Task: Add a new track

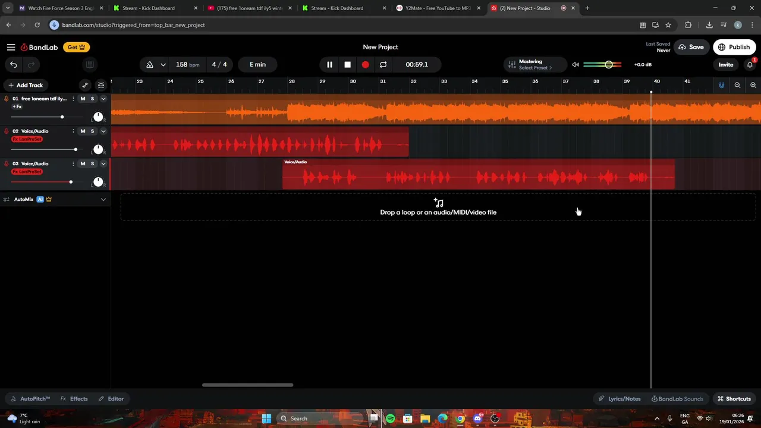Action: (25, 85)
